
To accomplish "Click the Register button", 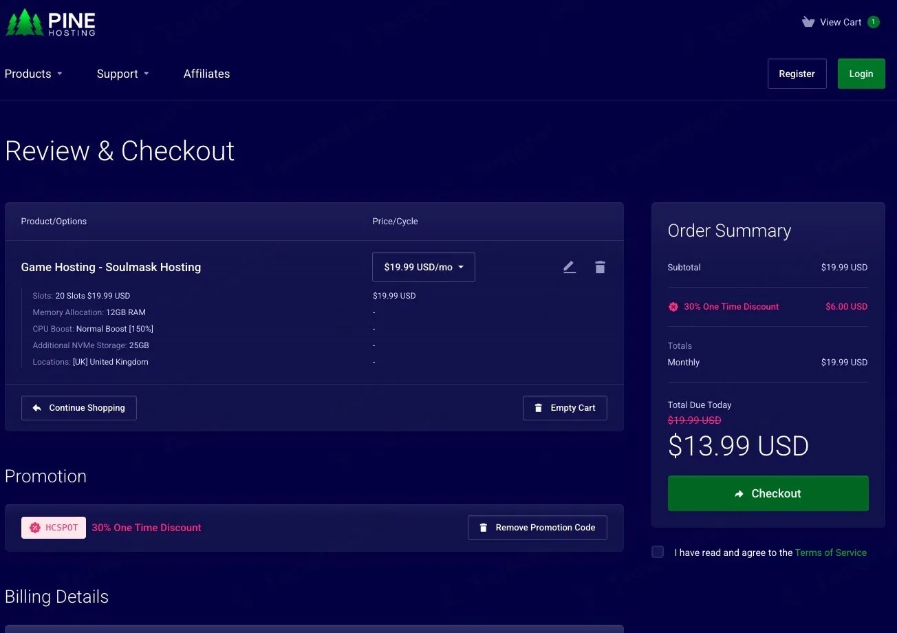I will tap(797, 74).
